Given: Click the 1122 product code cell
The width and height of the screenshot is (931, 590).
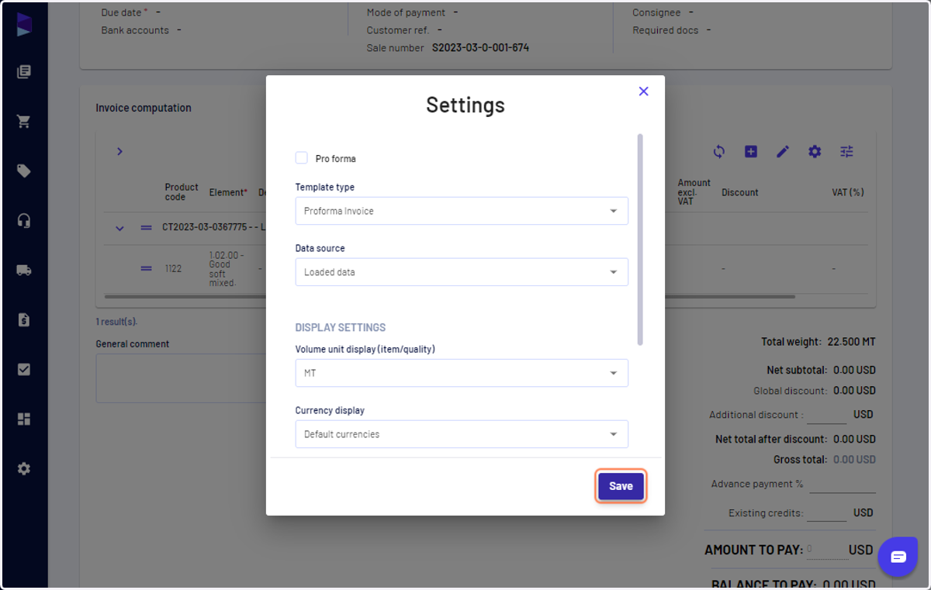Looking at the screenshot, I should coord(173,269).
